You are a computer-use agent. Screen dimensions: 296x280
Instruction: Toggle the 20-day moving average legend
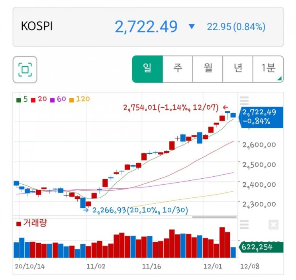39,99
